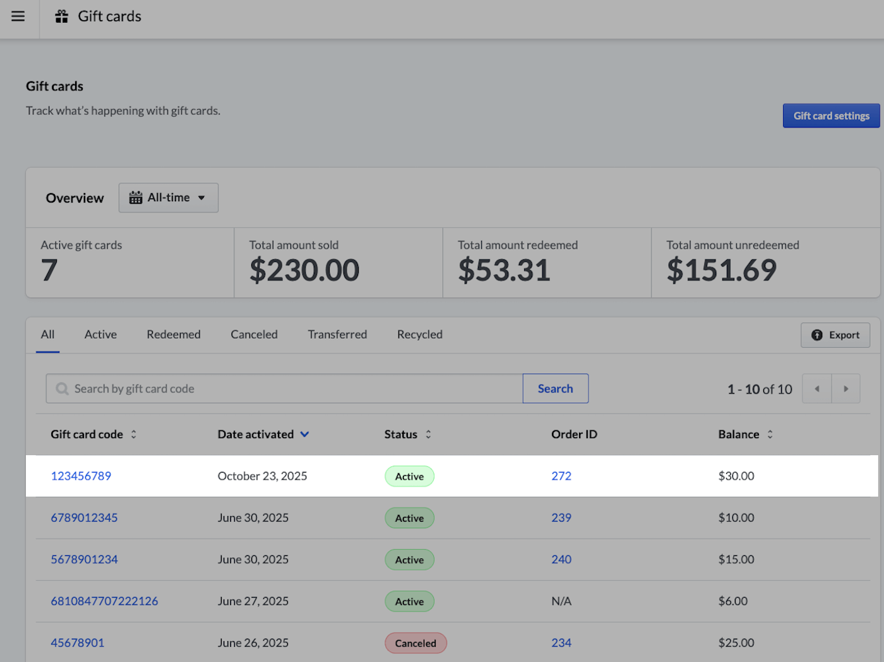Sort by Balance column arrows
The width and height of the screenshot is (884, 662).
coord(770,434)
